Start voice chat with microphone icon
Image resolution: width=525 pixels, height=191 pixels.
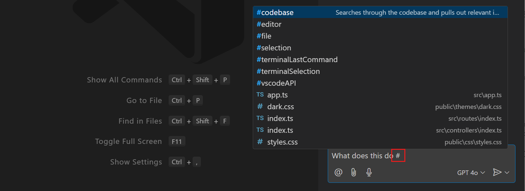369,172
